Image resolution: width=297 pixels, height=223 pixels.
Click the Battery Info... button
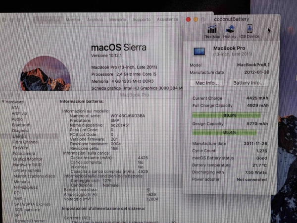pos(248,83)
